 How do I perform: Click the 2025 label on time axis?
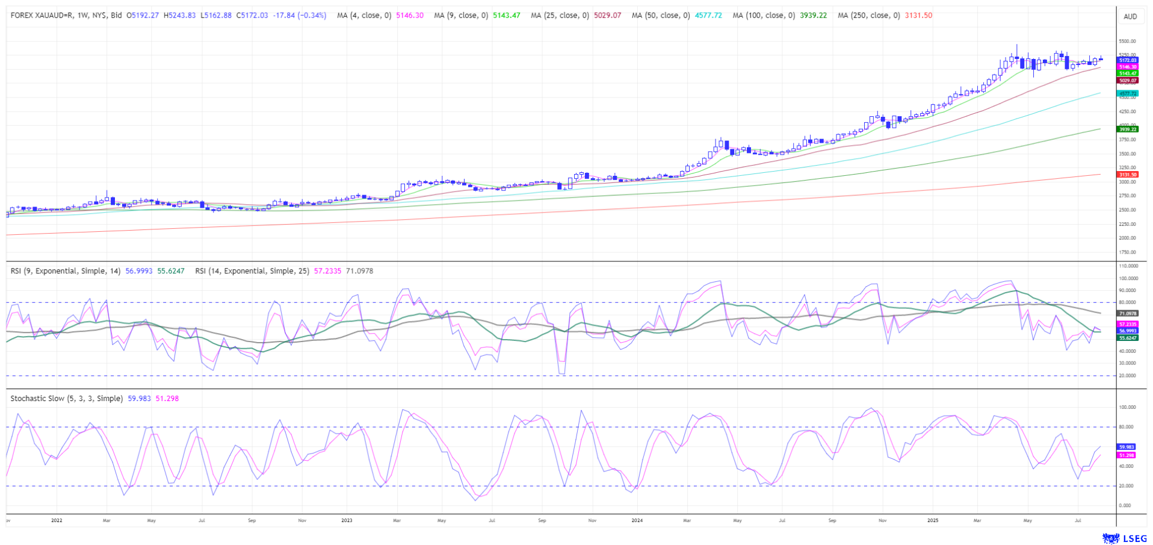[x=932, y=520]
